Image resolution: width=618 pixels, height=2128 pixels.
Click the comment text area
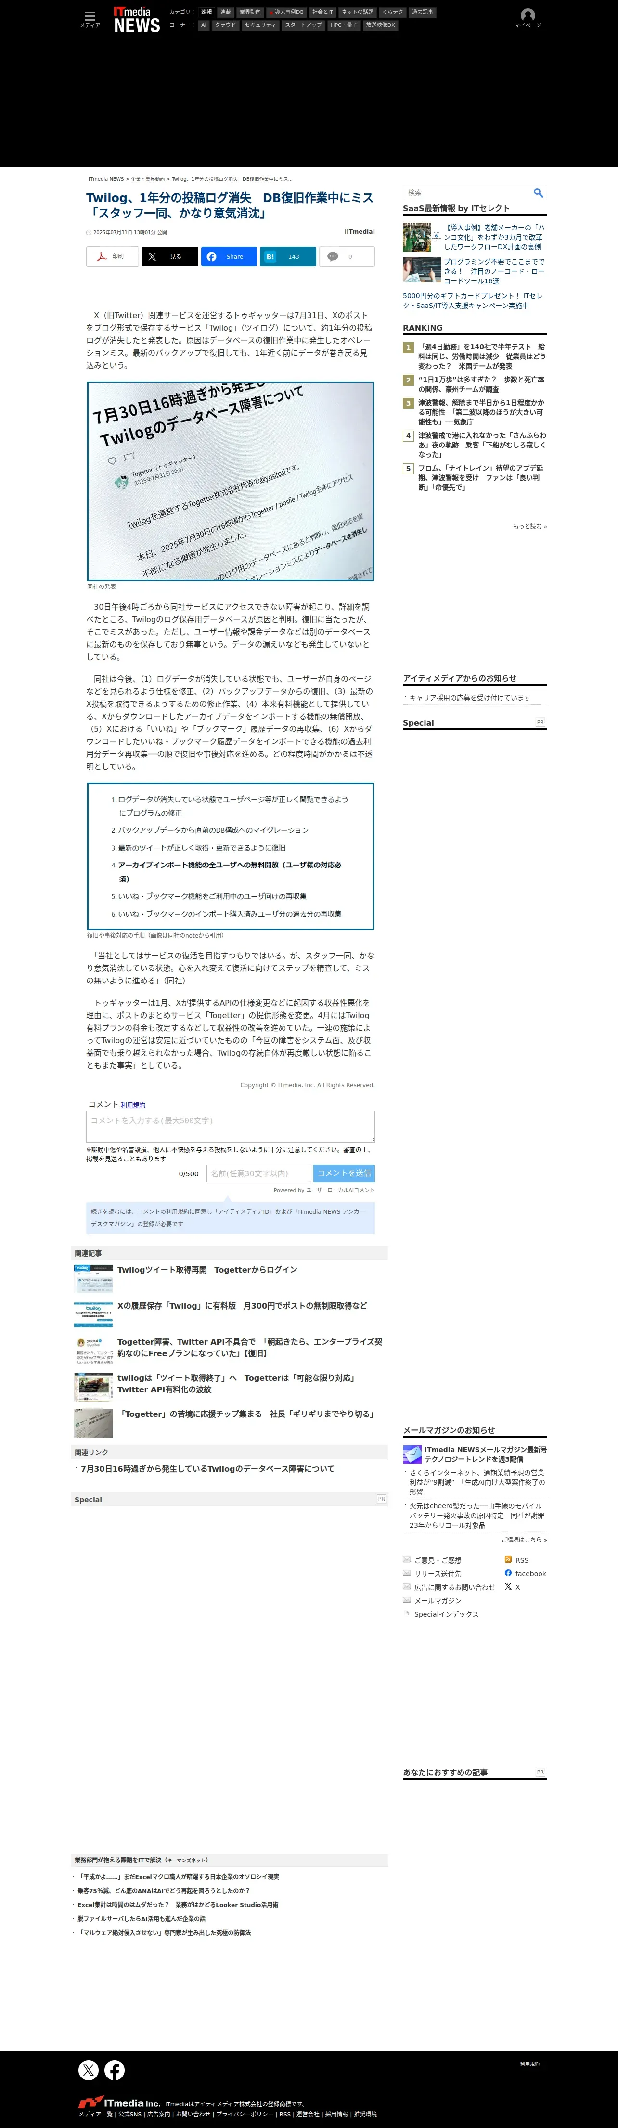(x=231, y=1127)
